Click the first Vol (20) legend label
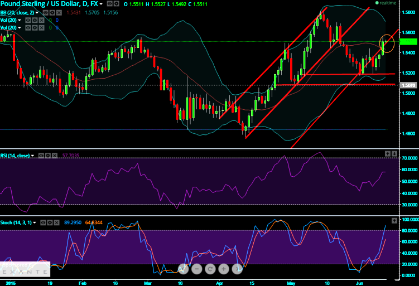 click(x=8, y=20)
